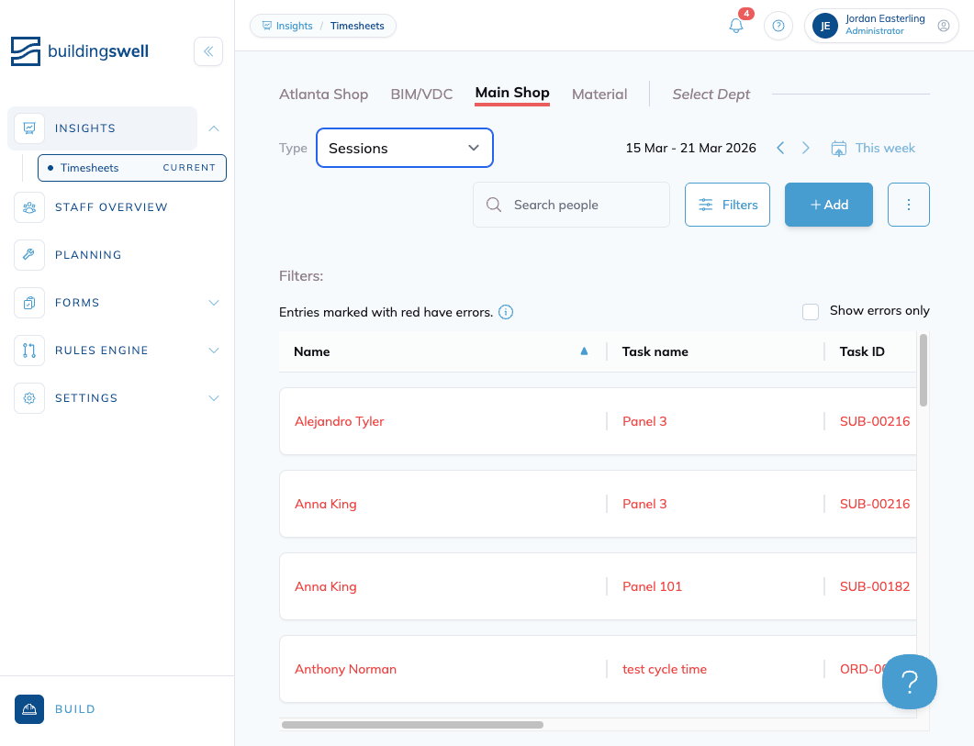Click the Forms clipboard icon
The height and width of the screenshot is (746, 974).
[x=29, y=303]
